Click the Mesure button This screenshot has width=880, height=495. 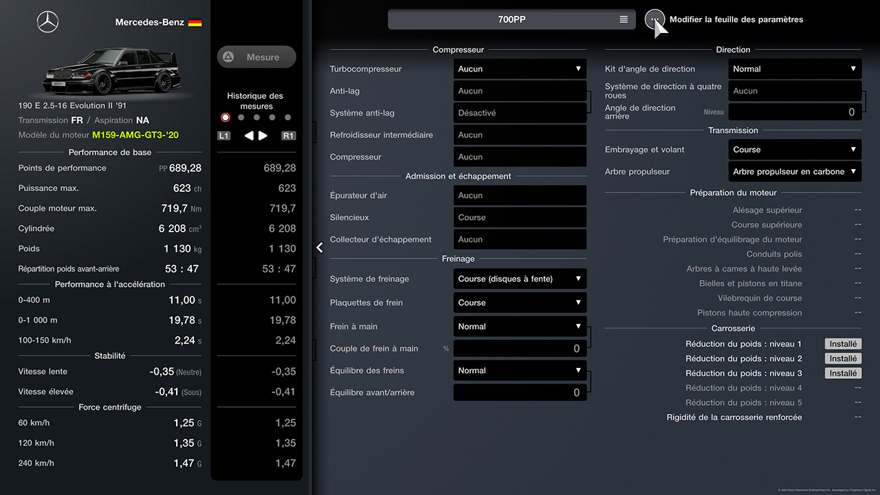[256, 57]
